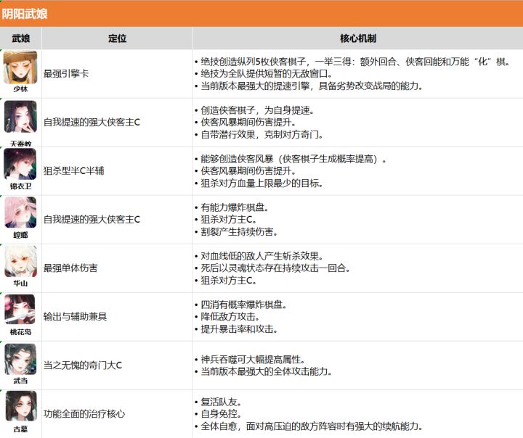This screenshot has width=523, height=438.
Task: Click the 华山 name label
Action: 20,284
